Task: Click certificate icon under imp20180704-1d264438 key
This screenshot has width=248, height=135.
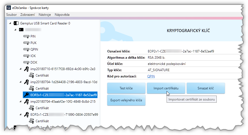Action: point(32,89)
